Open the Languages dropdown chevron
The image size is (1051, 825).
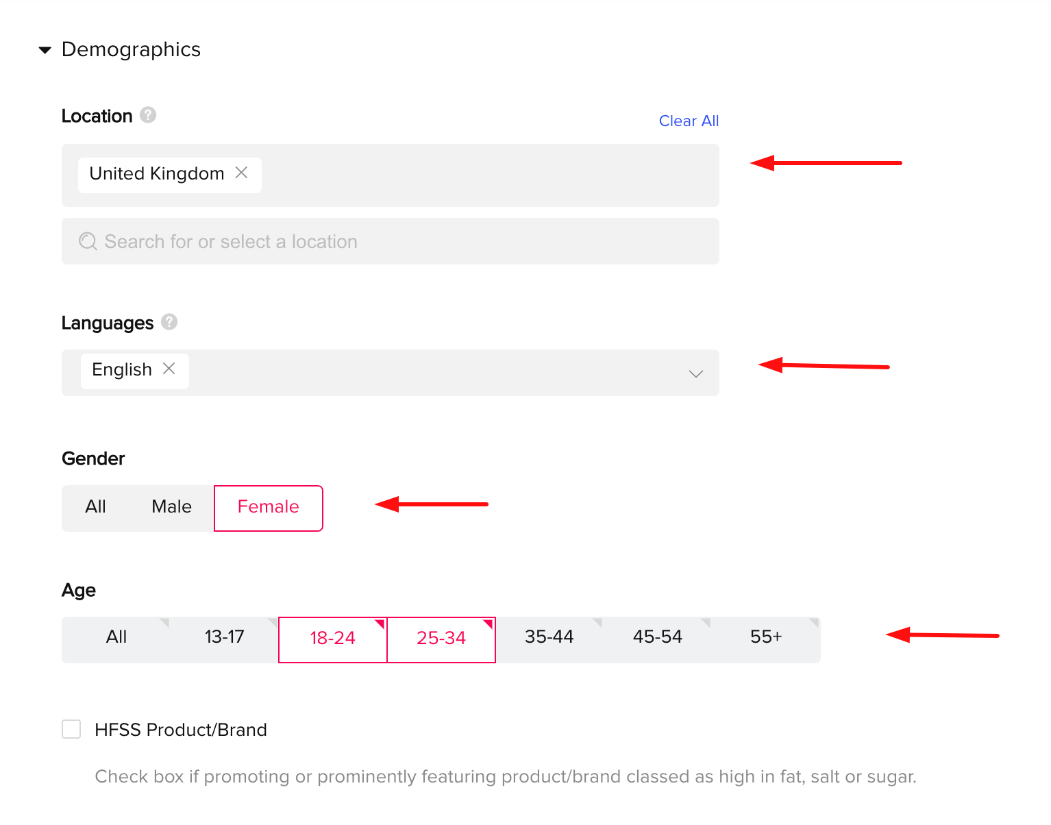point(696,373)
